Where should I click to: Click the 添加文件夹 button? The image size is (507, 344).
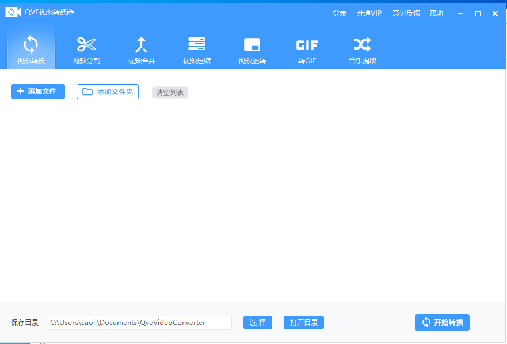click(x=108, y=92)
